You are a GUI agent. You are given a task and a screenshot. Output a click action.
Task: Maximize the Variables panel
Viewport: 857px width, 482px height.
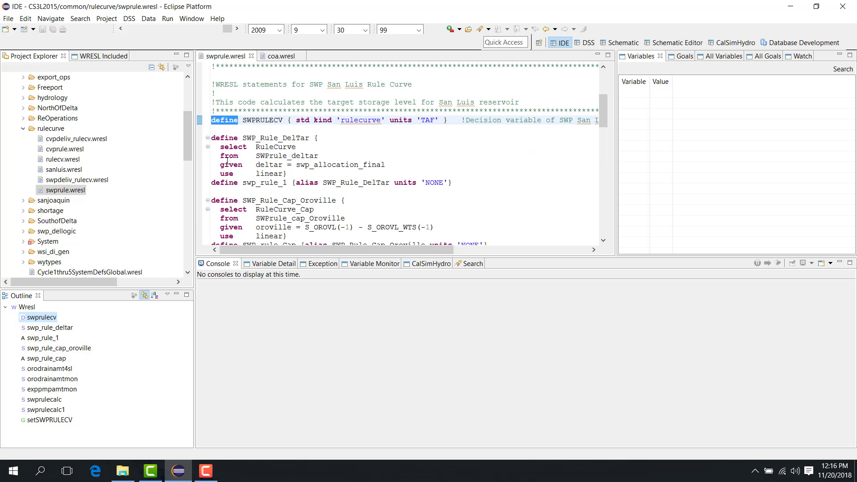[850, 55]
